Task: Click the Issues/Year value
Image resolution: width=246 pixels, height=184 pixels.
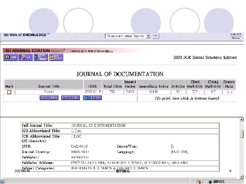Action: [173, 147]
